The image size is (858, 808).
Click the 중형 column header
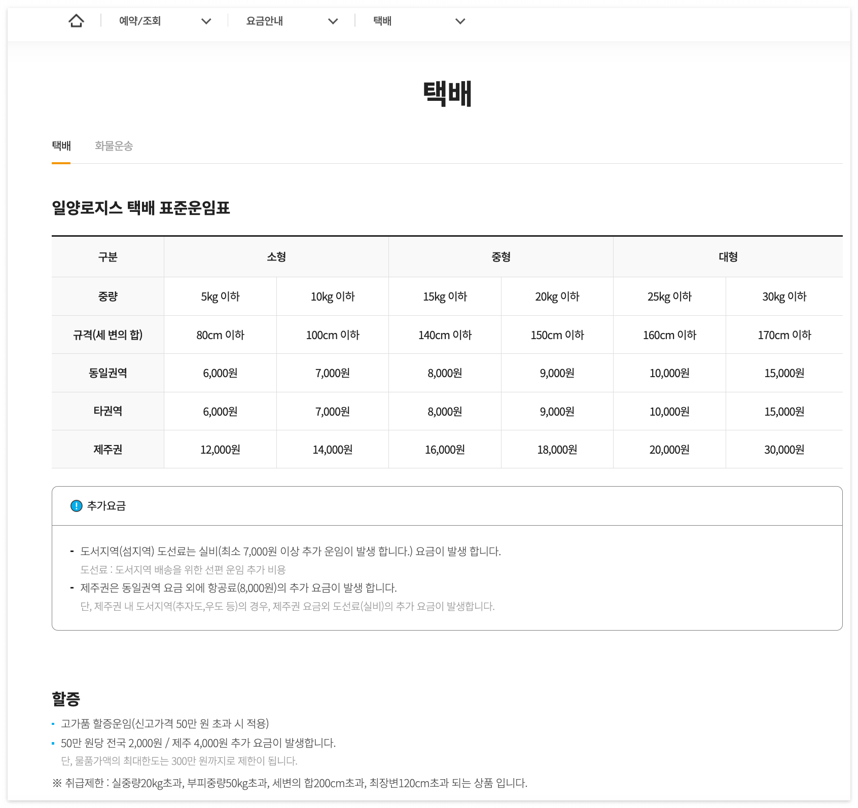click(501, 257)
